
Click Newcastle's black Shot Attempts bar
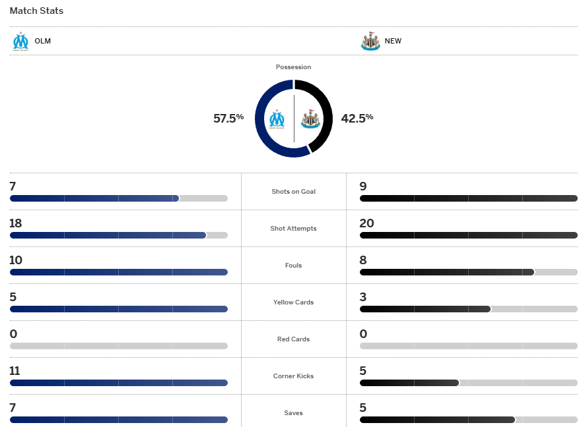[468, 235]
